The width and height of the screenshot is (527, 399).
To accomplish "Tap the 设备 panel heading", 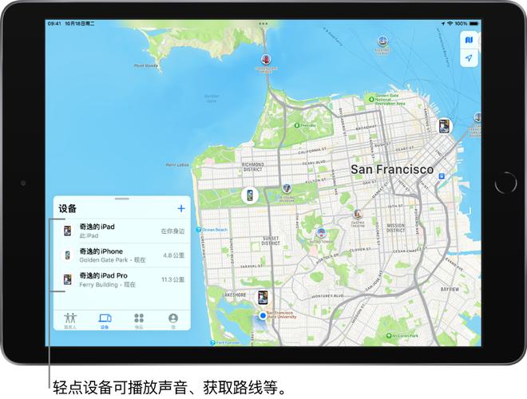I will tap(67, 208).
